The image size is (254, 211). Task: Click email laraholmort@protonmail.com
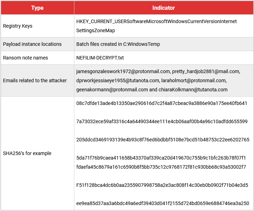pyautogui.click(x=194, y=80)
